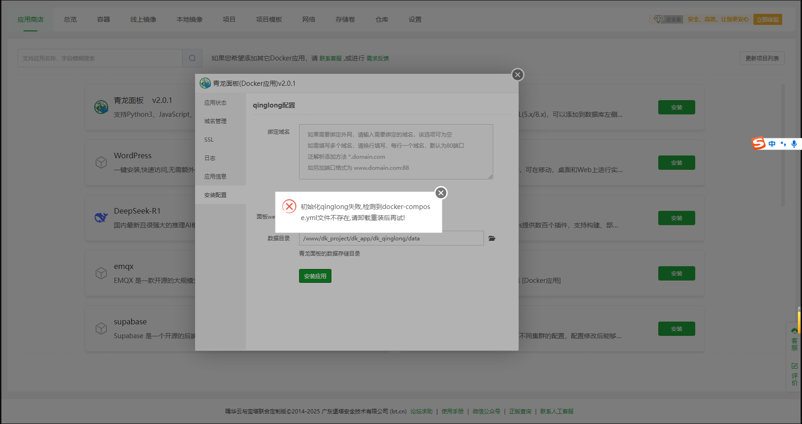Click the 青龙面板 app logo in list
The image size is (802, 424).
coord(101,107)
